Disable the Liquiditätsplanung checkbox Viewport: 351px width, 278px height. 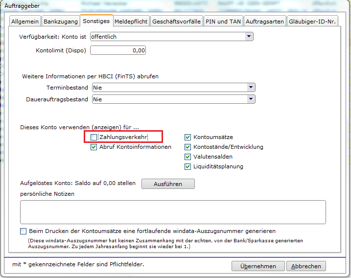pos(187,166)
